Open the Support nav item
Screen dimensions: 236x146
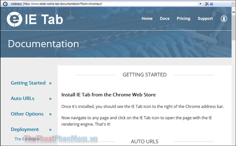pyautogui.click(x=205, y=19)
